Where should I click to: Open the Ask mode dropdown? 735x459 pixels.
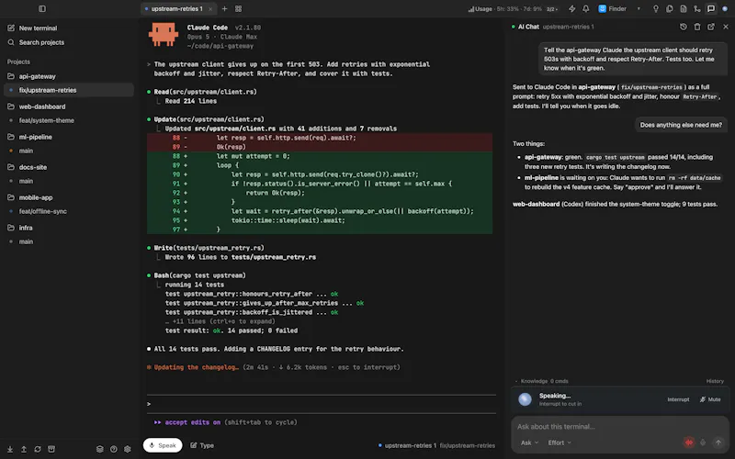click(529, 442)
